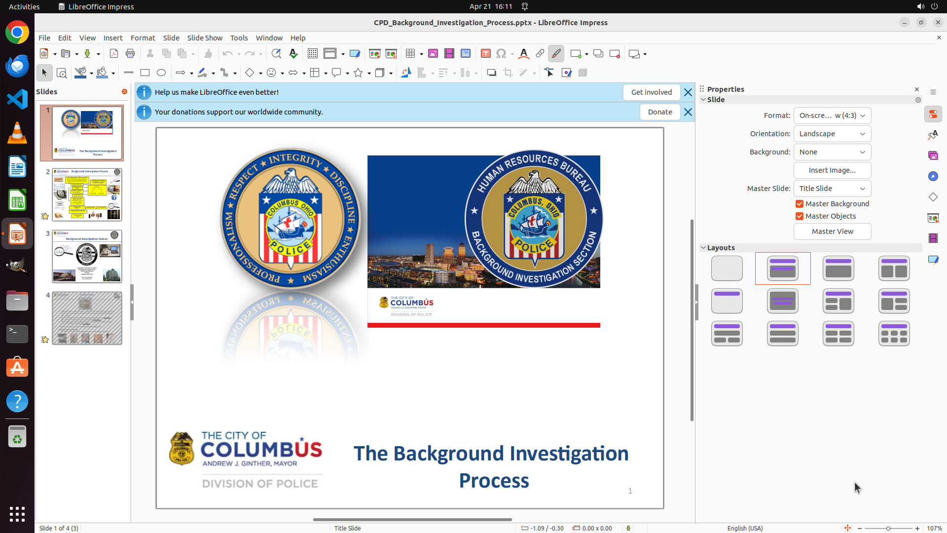Collapse the Layouts section
The image size is (947, 533).
point(703,248)
